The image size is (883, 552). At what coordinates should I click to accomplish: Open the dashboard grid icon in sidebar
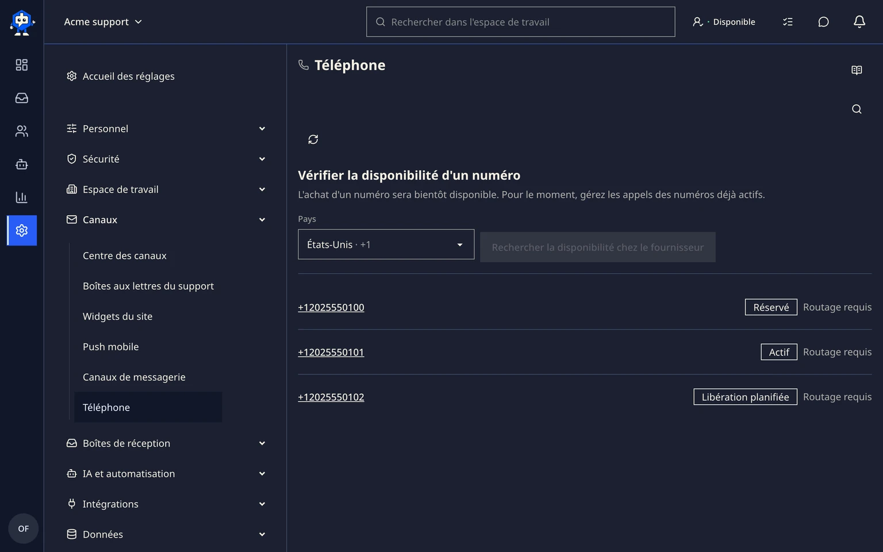click(x=22, y=65)
